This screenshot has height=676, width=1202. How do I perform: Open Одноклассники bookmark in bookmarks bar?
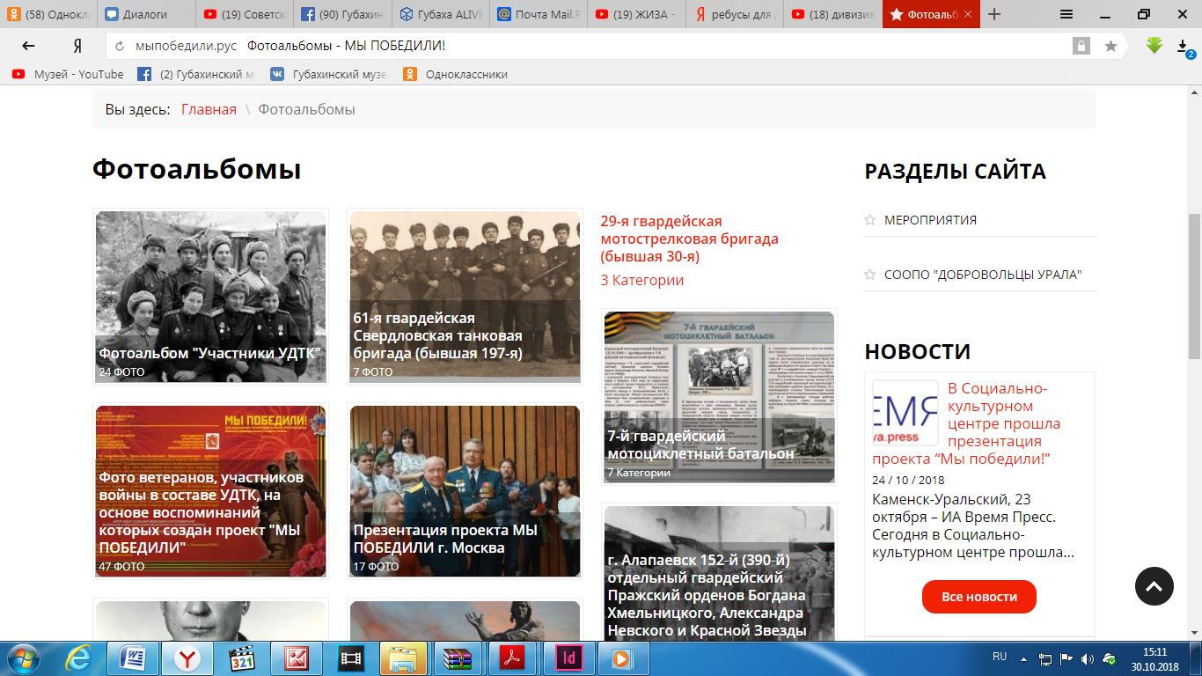[456, 75]
